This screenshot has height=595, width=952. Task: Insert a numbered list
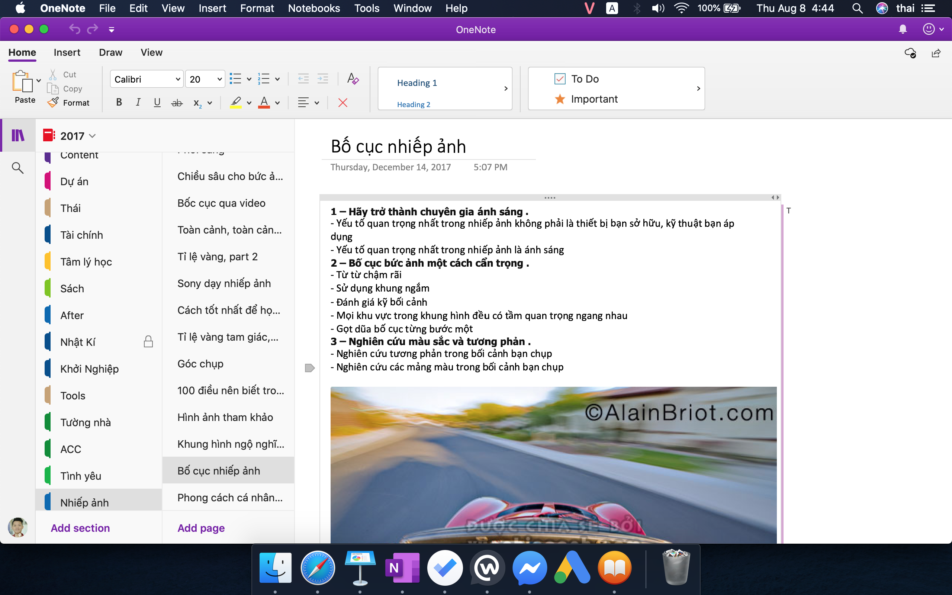tap(264, 79)
